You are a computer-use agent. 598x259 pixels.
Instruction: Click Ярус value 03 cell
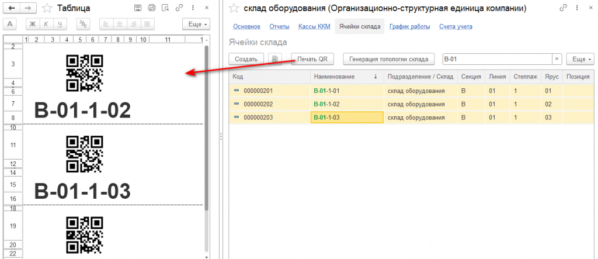(x=552, y=118)
